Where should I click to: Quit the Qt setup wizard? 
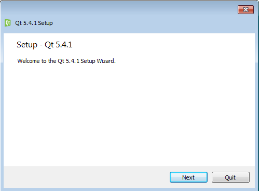click(x=230, y=177)
